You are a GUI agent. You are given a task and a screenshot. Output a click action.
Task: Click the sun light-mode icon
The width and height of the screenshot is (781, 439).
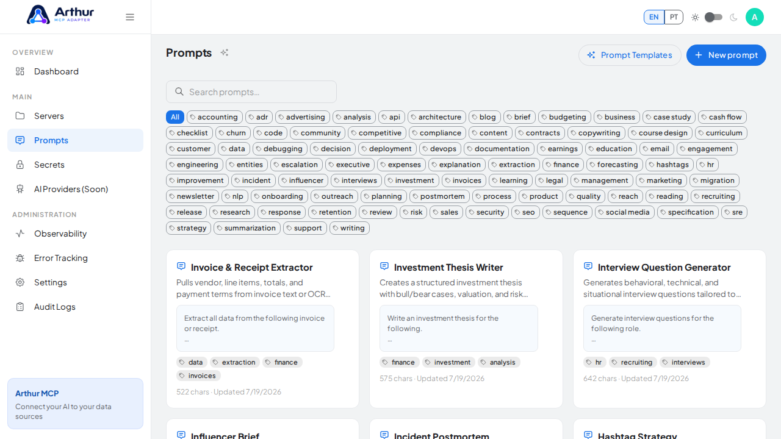pyautogui.click(x=695, y=17)
